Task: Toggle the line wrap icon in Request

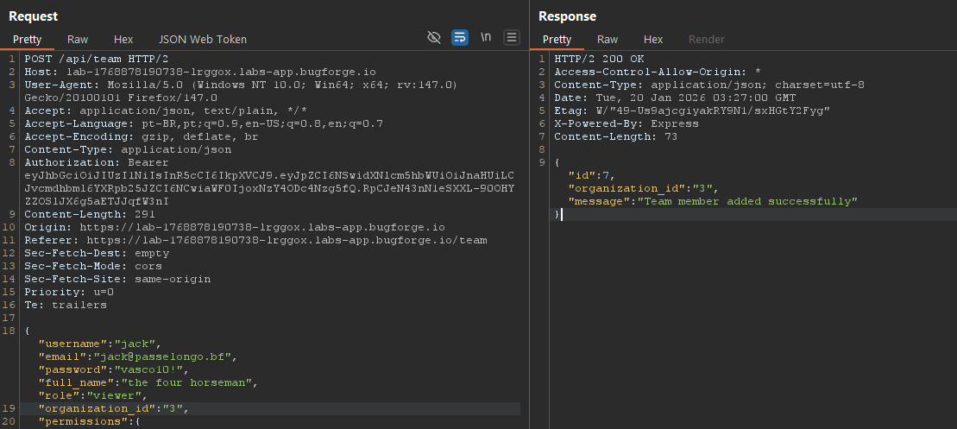Action: pos(460,38)
